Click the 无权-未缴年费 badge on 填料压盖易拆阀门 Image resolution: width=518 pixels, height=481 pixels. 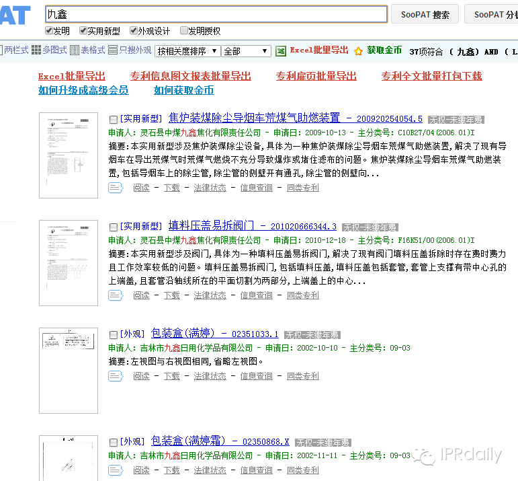click(x=370, y=227)
